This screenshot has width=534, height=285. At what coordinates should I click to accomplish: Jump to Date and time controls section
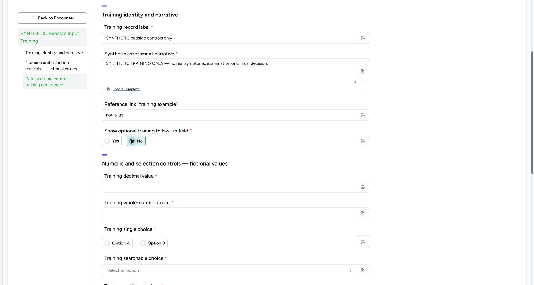[55, 82]
